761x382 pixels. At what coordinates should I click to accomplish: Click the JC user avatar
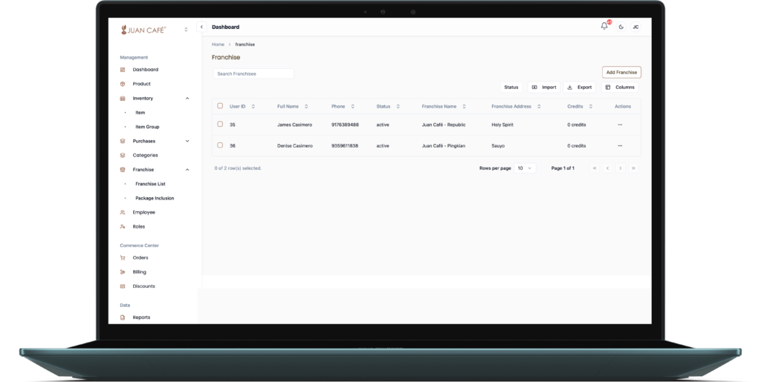(635, 27)
